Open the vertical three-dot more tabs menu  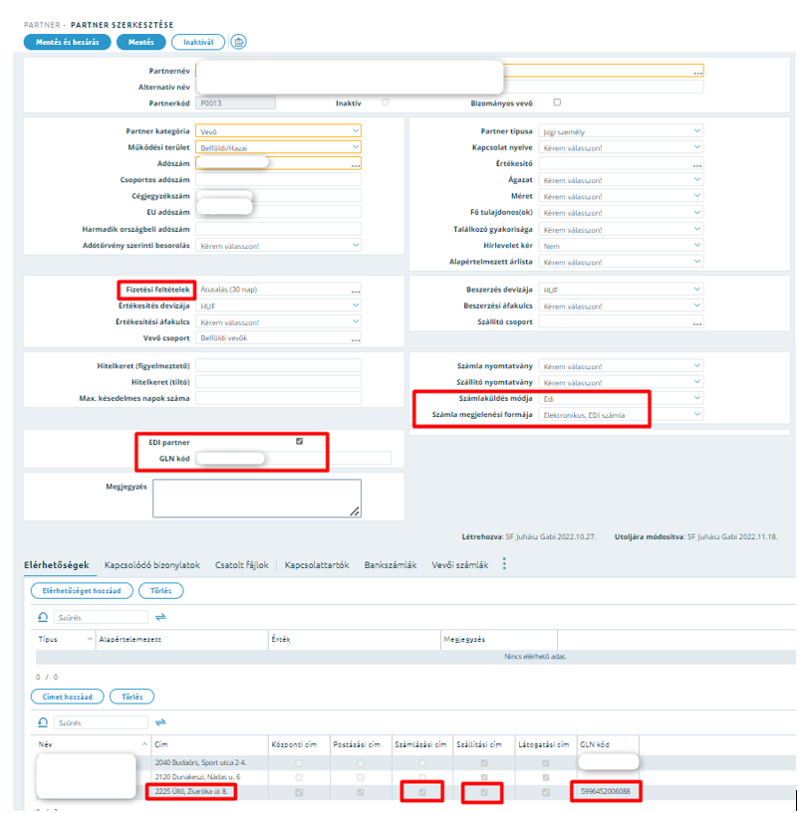coord(504,564)
